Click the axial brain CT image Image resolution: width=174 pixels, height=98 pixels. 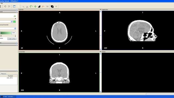point(59,32)
